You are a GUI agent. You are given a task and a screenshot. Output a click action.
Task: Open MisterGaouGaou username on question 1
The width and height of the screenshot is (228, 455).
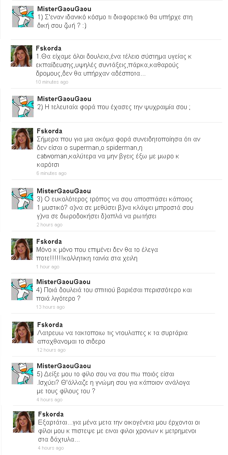click(64, 9)
